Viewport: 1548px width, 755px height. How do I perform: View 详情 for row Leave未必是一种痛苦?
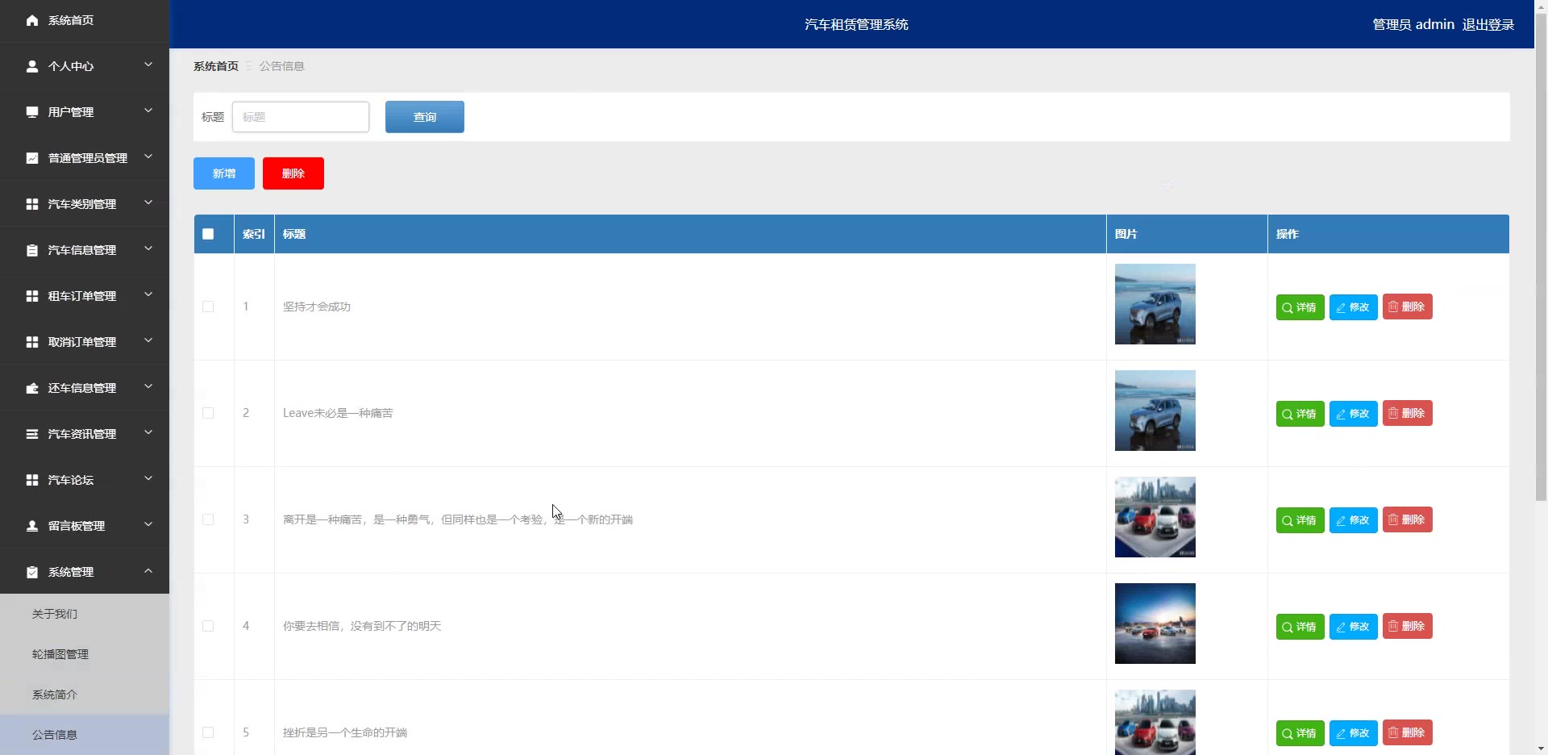pyautogui.click(x=1300, y=413)
